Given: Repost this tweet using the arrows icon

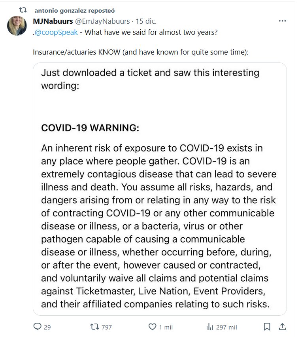Looking at the screenshot, I should click(95, 327).
